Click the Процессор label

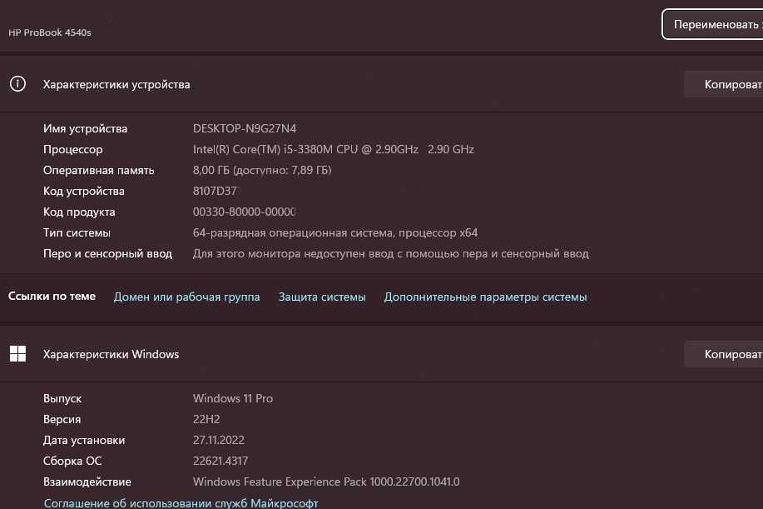point(73,149)
